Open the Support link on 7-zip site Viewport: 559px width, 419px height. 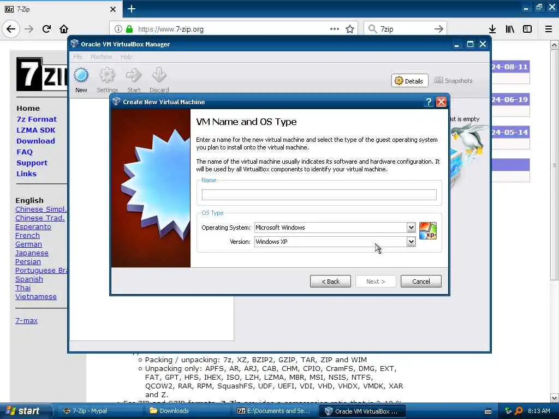pyautogui.click(x=32, y=163)
